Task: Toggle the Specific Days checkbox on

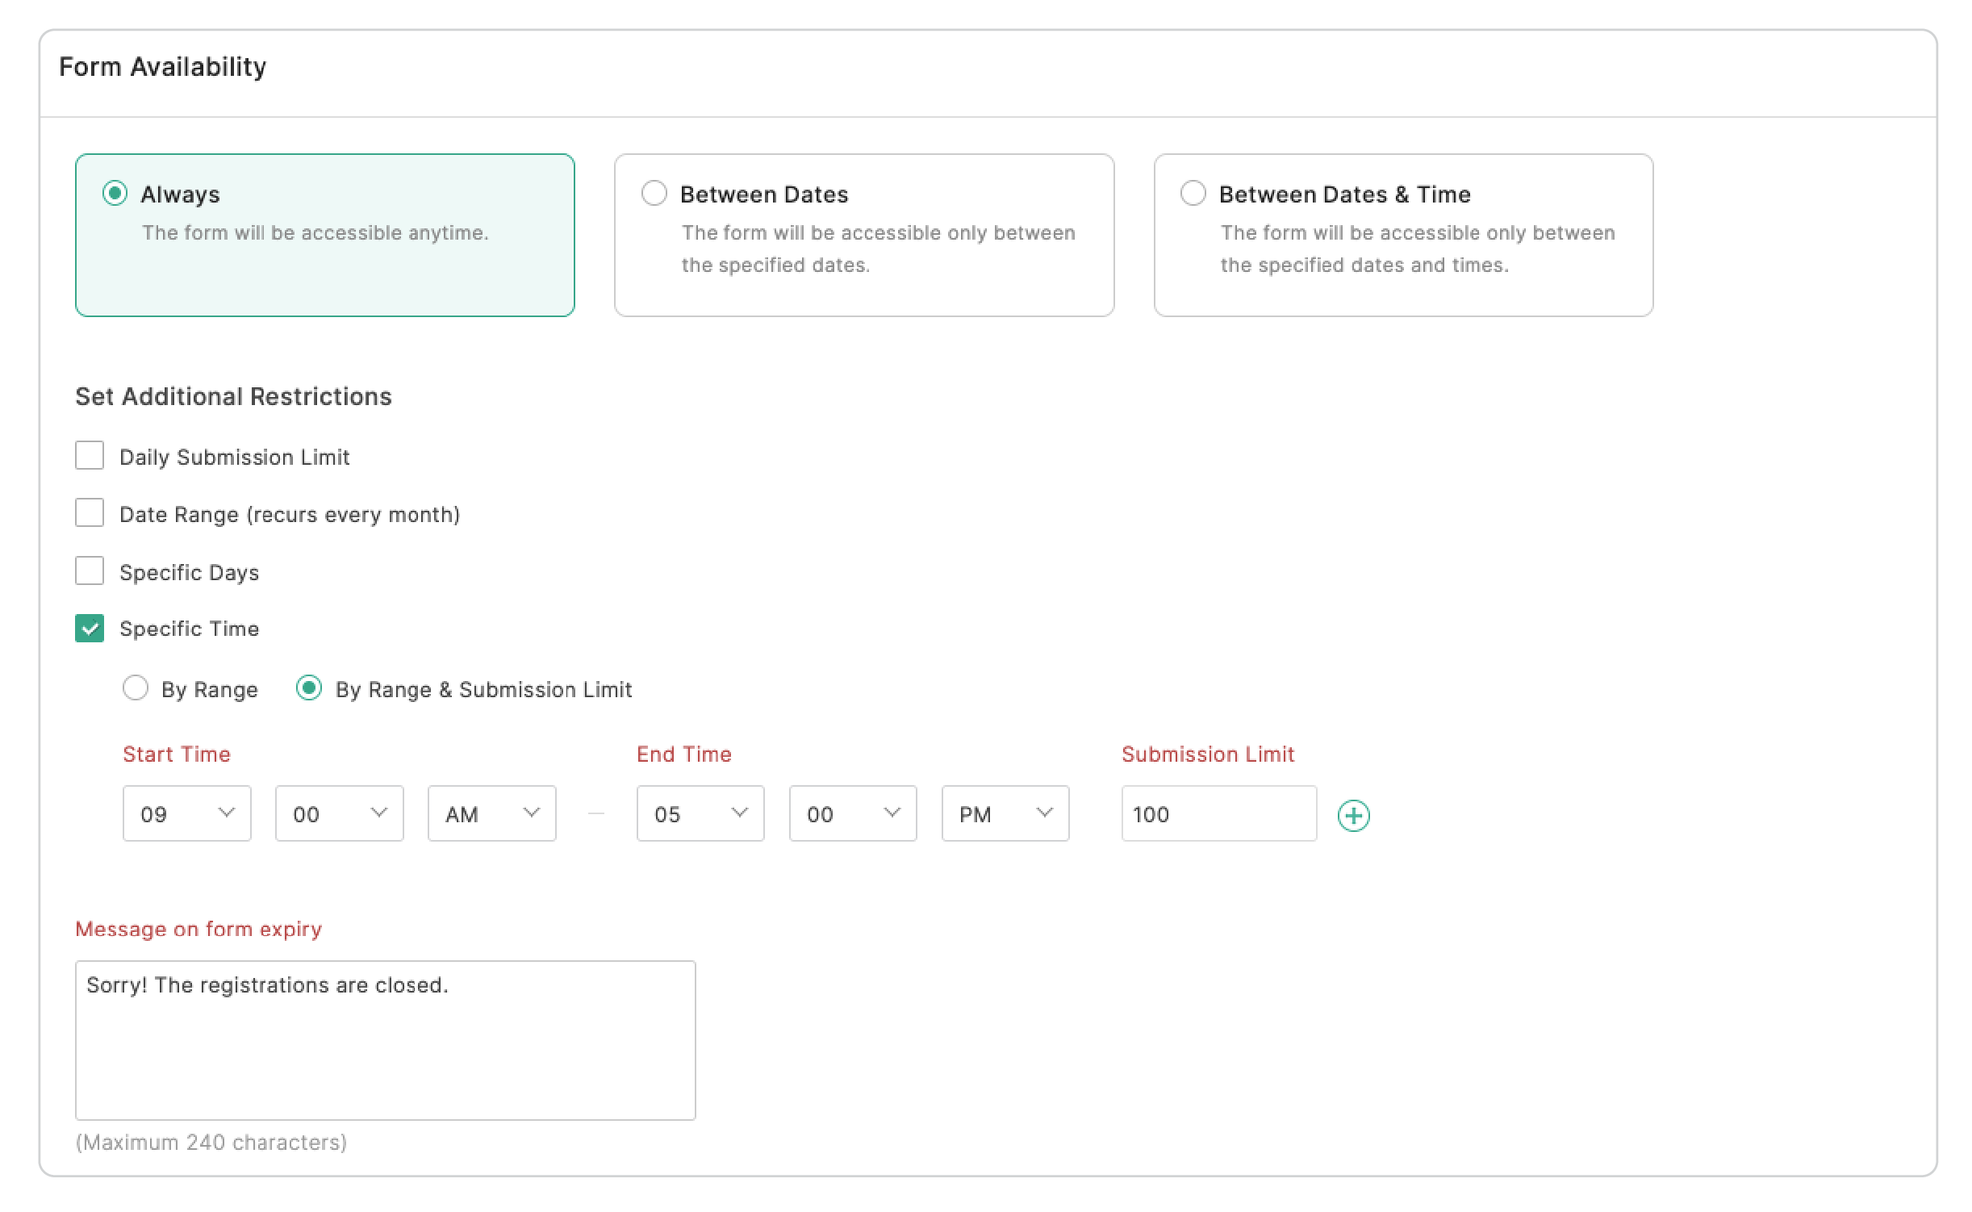Action: [x=89, y=570]
